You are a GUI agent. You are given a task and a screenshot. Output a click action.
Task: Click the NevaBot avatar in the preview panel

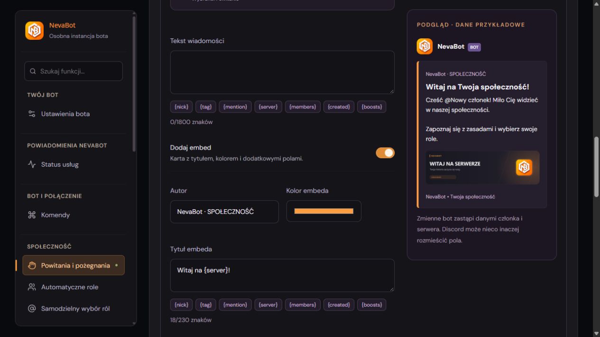[x=425, y=46]
